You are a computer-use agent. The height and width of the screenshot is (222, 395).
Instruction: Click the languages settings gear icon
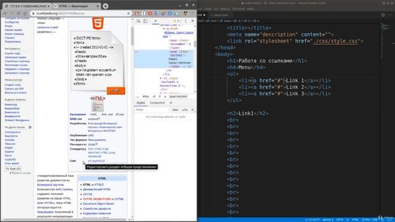point(30,128)
